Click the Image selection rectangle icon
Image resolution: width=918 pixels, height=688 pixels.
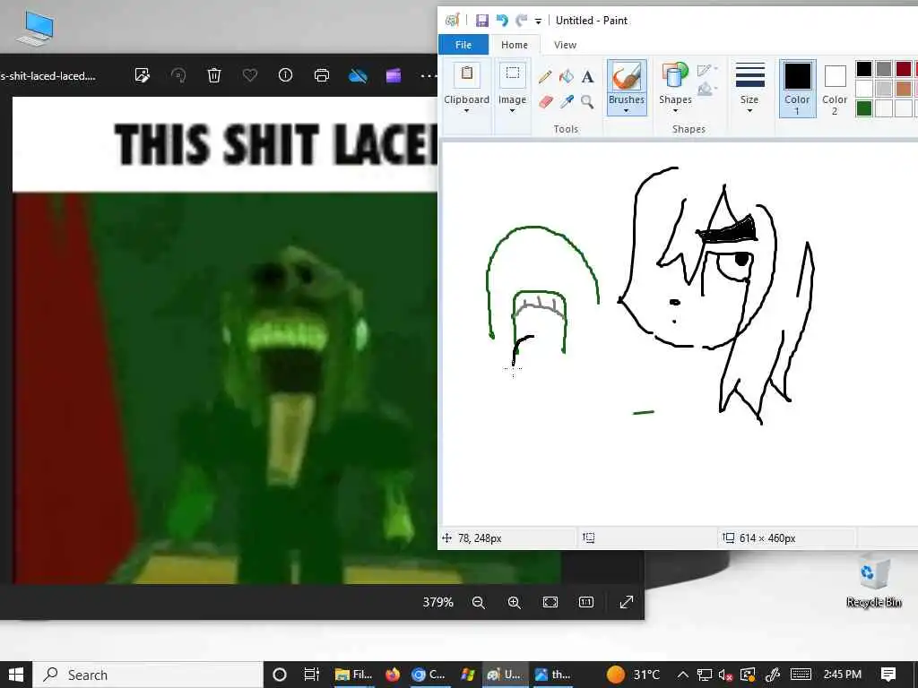point(512,74)
